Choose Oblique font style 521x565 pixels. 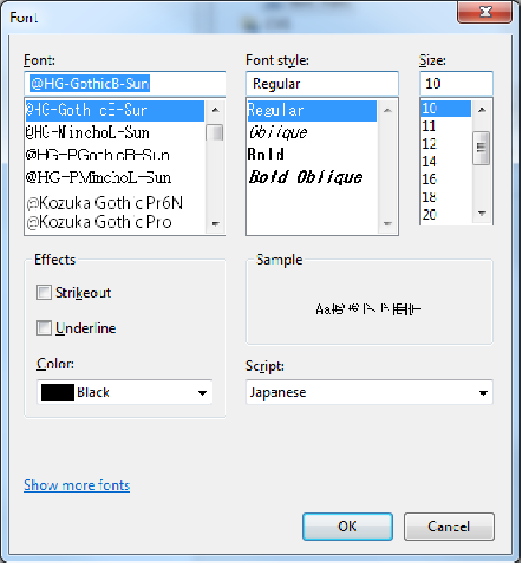pyautogui.click(x=312, y=132)
